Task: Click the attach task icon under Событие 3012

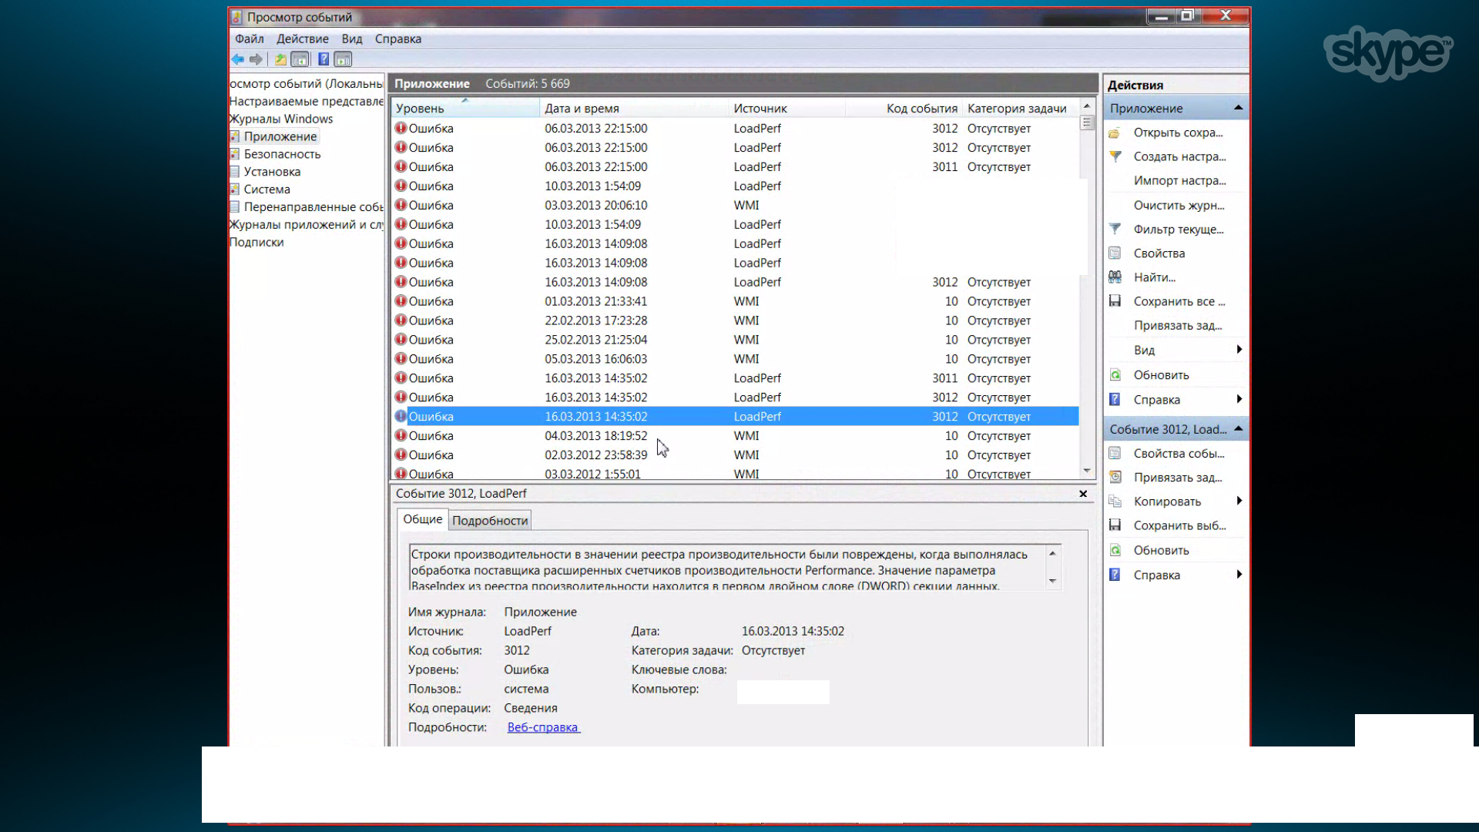Action: coord(1115,477)
